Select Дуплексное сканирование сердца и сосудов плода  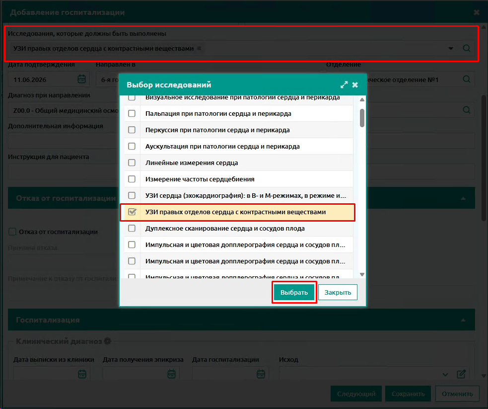239,228
